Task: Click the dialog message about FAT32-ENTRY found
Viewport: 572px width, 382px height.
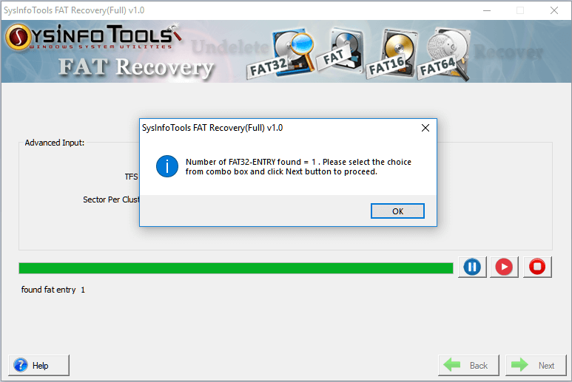Action: 298,167
